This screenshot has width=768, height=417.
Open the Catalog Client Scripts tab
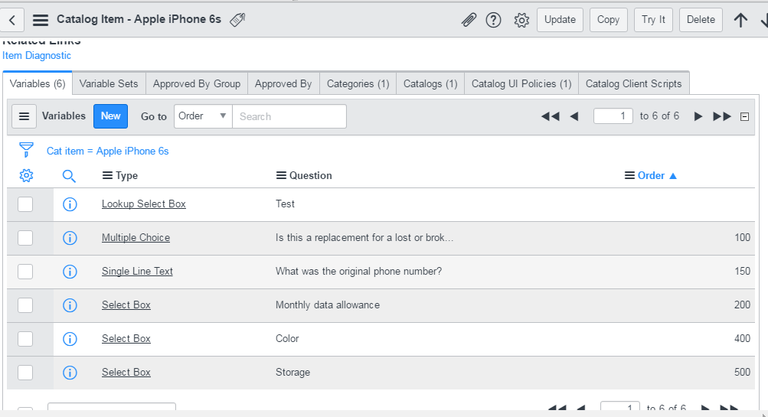[634, 83]
